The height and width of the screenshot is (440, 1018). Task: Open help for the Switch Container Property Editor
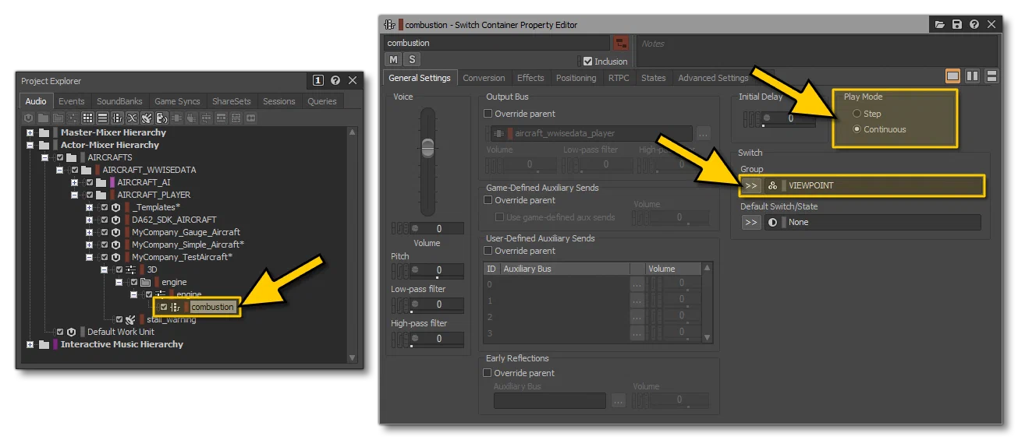[974, 25]
